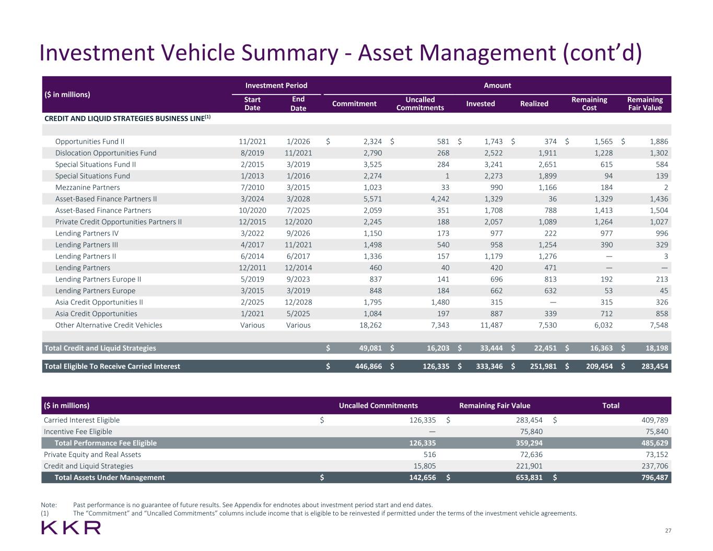713x551 pixels.
Task: Select the "Lending Partners III" row label
Action: pyautogui.click(x=87, y=245)
